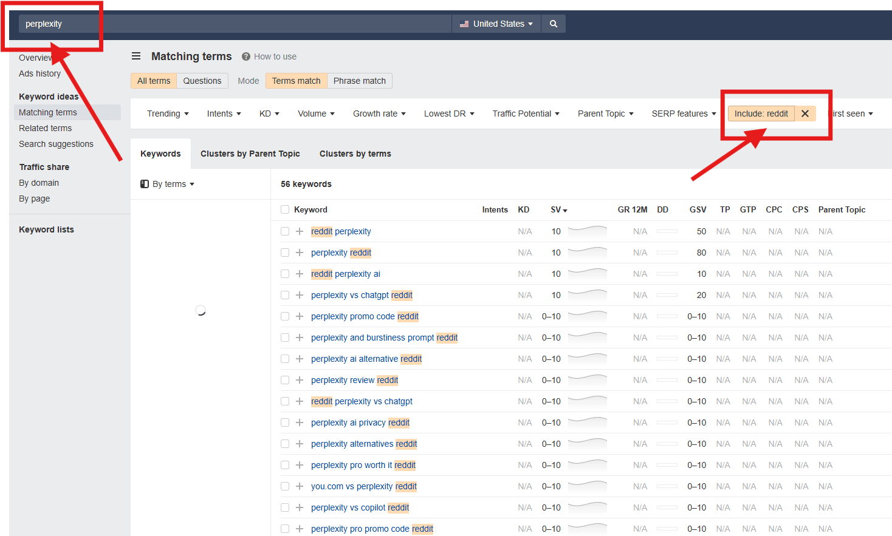Click the How to use help icon
892x536 pixels.
246,56
